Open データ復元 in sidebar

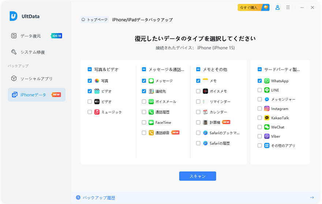pos(37,36)
